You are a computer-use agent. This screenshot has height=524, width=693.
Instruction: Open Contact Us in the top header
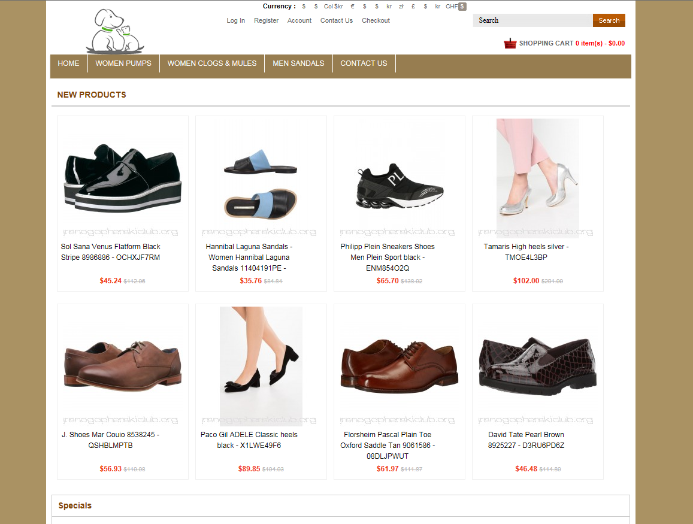click(x=337, y=20)
